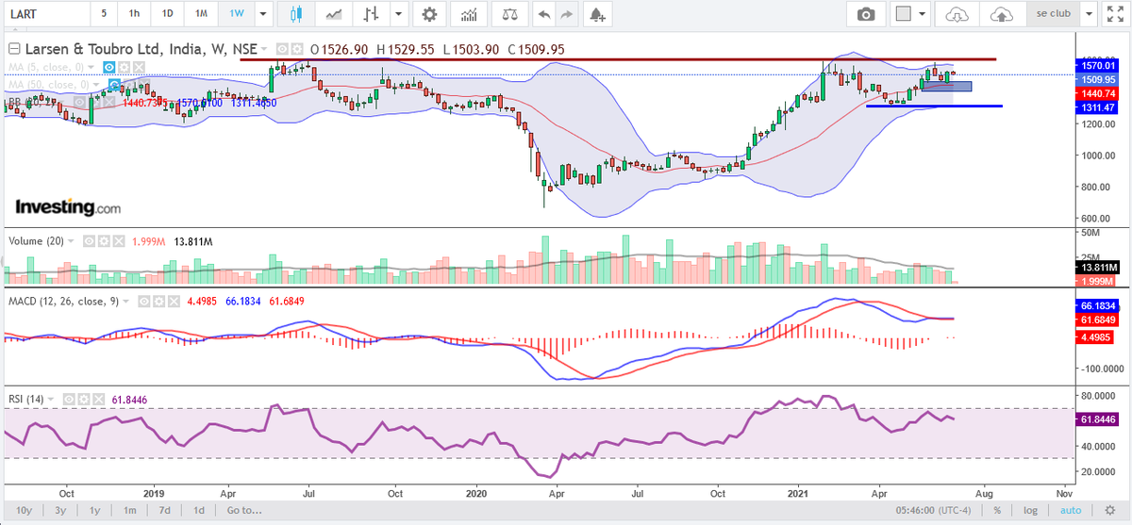
Task: Open settings gear for MA 5 indicator
Action: point(124,67)
